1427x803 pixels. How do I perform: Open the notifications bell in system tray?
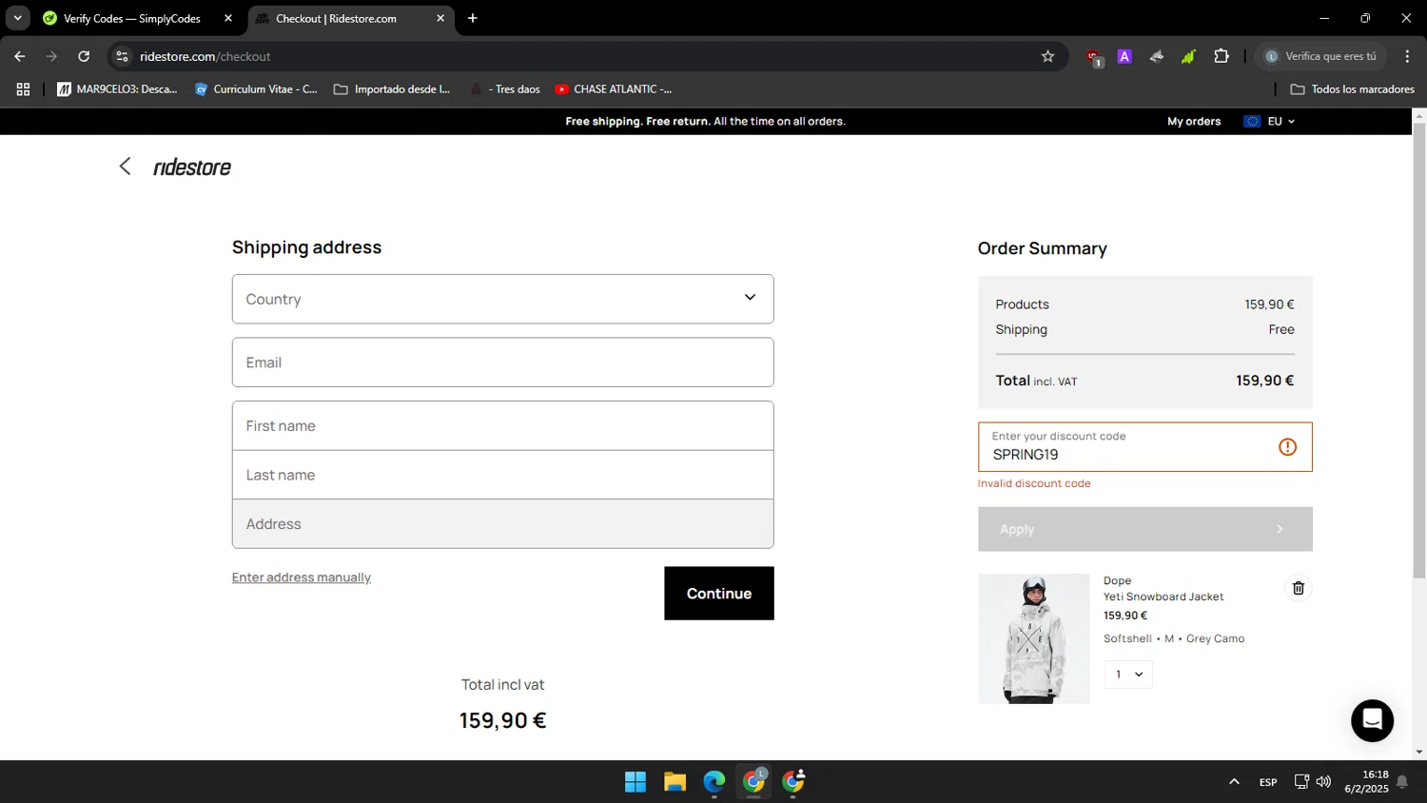click(x=1401, y=782)
